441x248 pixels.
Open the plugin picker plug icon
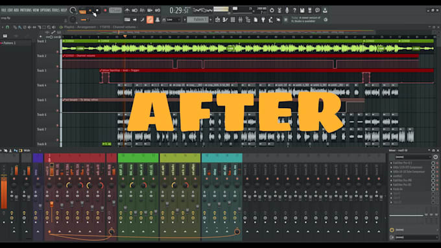(263, 19)
